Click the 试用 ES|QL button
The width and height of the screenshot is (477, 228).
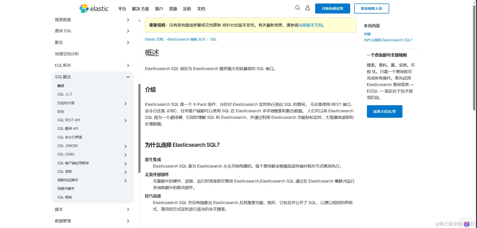click(x=384, y=111)
